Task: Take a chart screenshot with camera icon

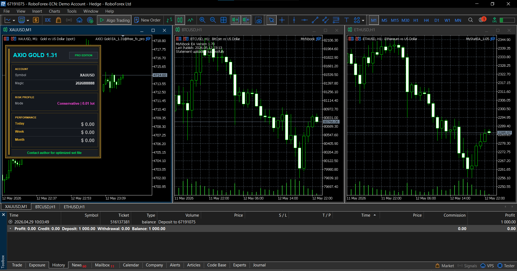Action: point(258,20)
